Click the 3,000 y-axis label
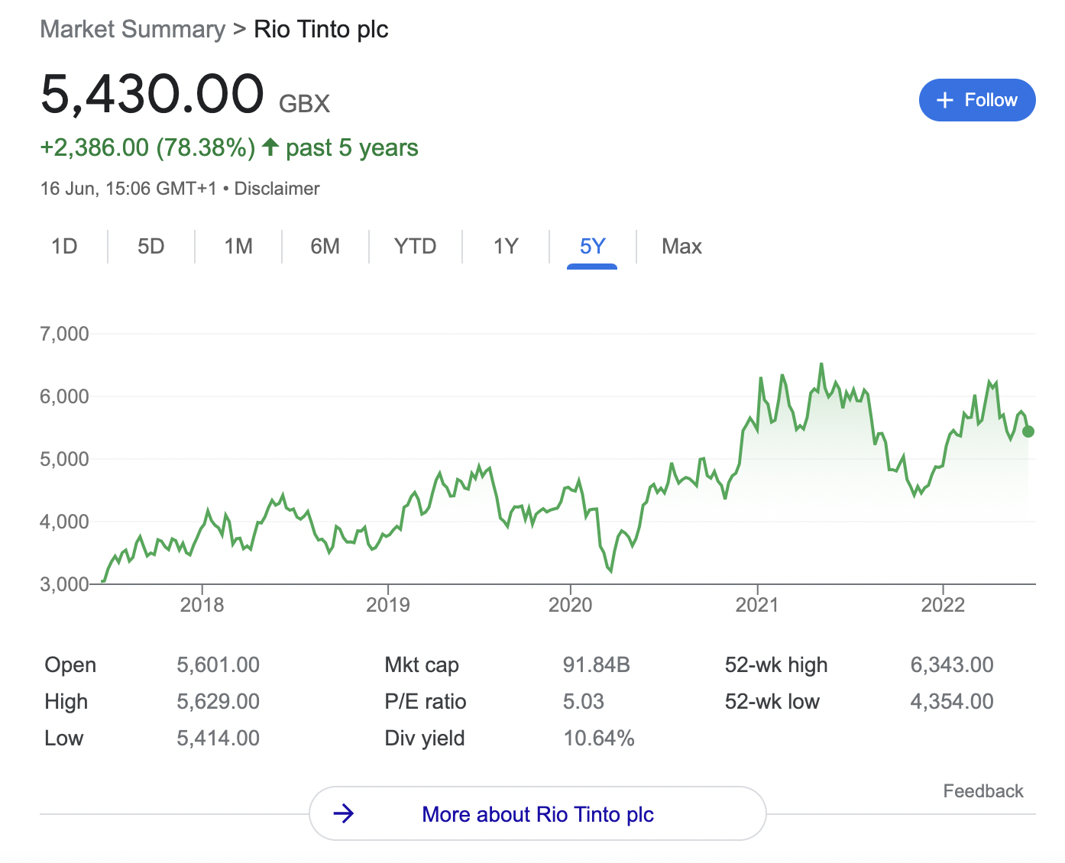This screenshot has height=863, width=1065. [64, 584]
